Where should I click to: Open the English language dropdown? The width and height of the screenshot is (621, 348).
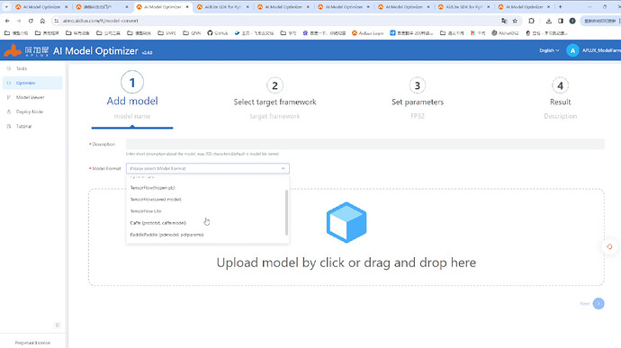(549, 50)
